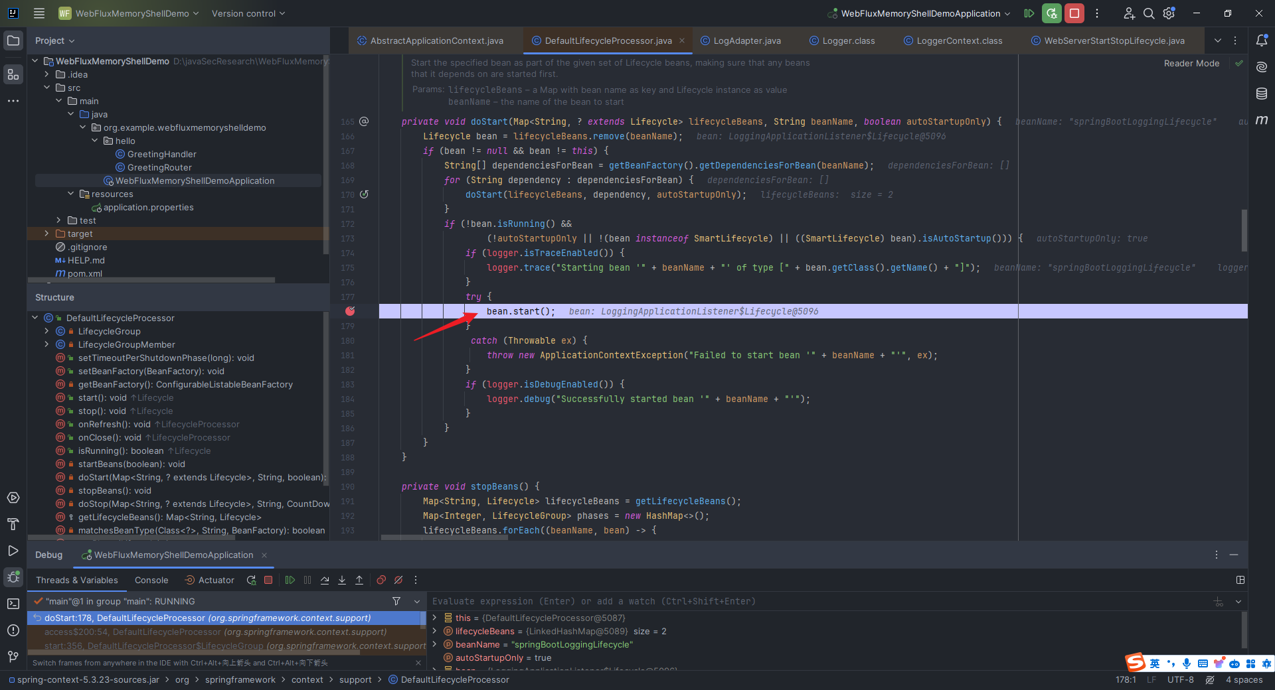Screen dimensions: 1275x690
Task: Open the Actuator debug tab
Action: tap(209, 580)
